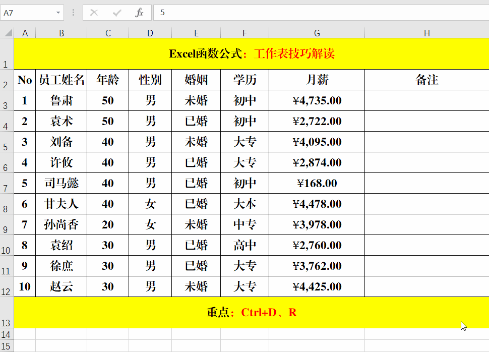Image resolution: width=489 pixels, height=352 pixels.
Task: Select the name cell '甘夫人'
Action: click(x=62, y=204)
